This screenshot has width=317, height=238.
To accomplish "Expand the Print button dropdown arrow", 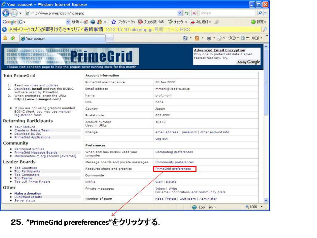I will (x=214, y=38).
